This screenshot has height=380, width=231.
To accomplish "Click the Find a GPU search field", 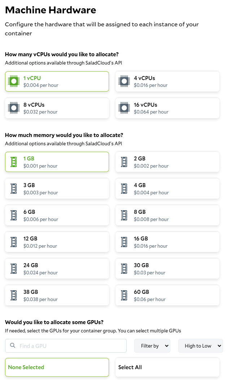I will 66,346.
